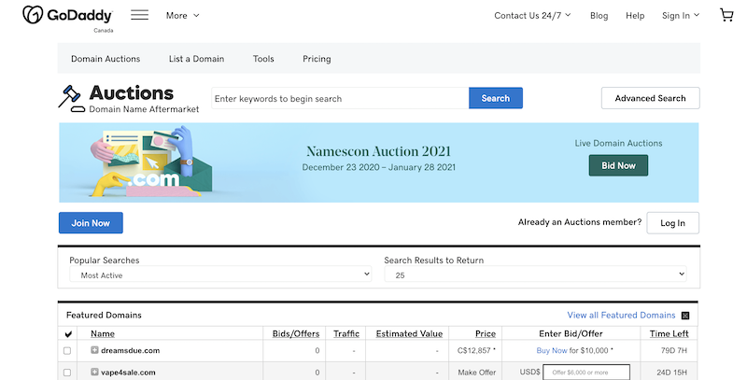The width and height of the screenshot is (747, 380).
Task: Sort by Name column header
Action: point(103,334)
